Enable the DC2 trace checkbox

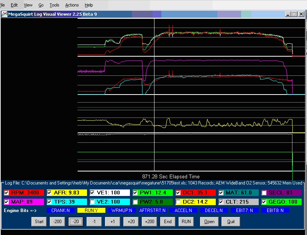coord(178,202)
